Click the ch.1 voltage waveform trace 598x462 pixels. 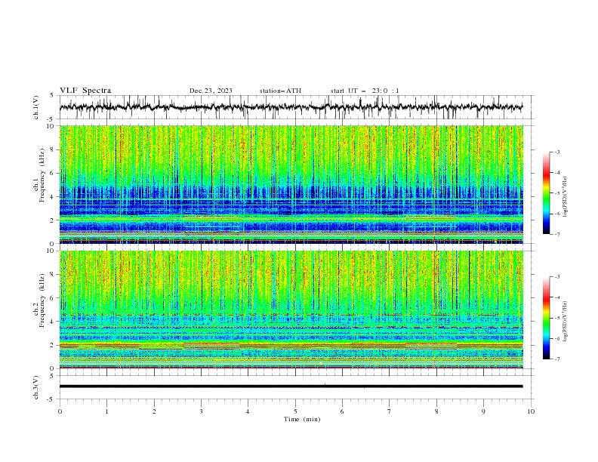[x=291, y=107]
